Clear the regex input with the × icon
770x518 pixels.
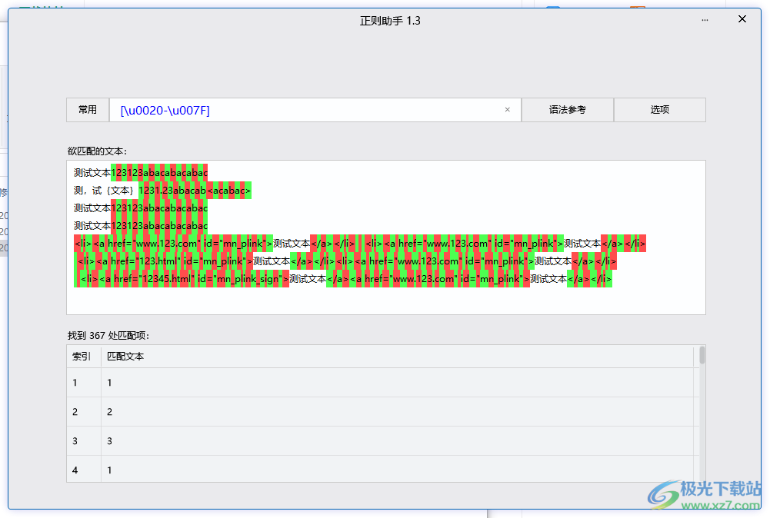coord(507,110)
